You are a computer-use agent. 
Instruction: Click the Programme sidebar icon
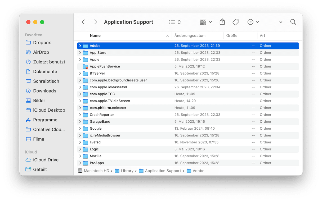28,120
